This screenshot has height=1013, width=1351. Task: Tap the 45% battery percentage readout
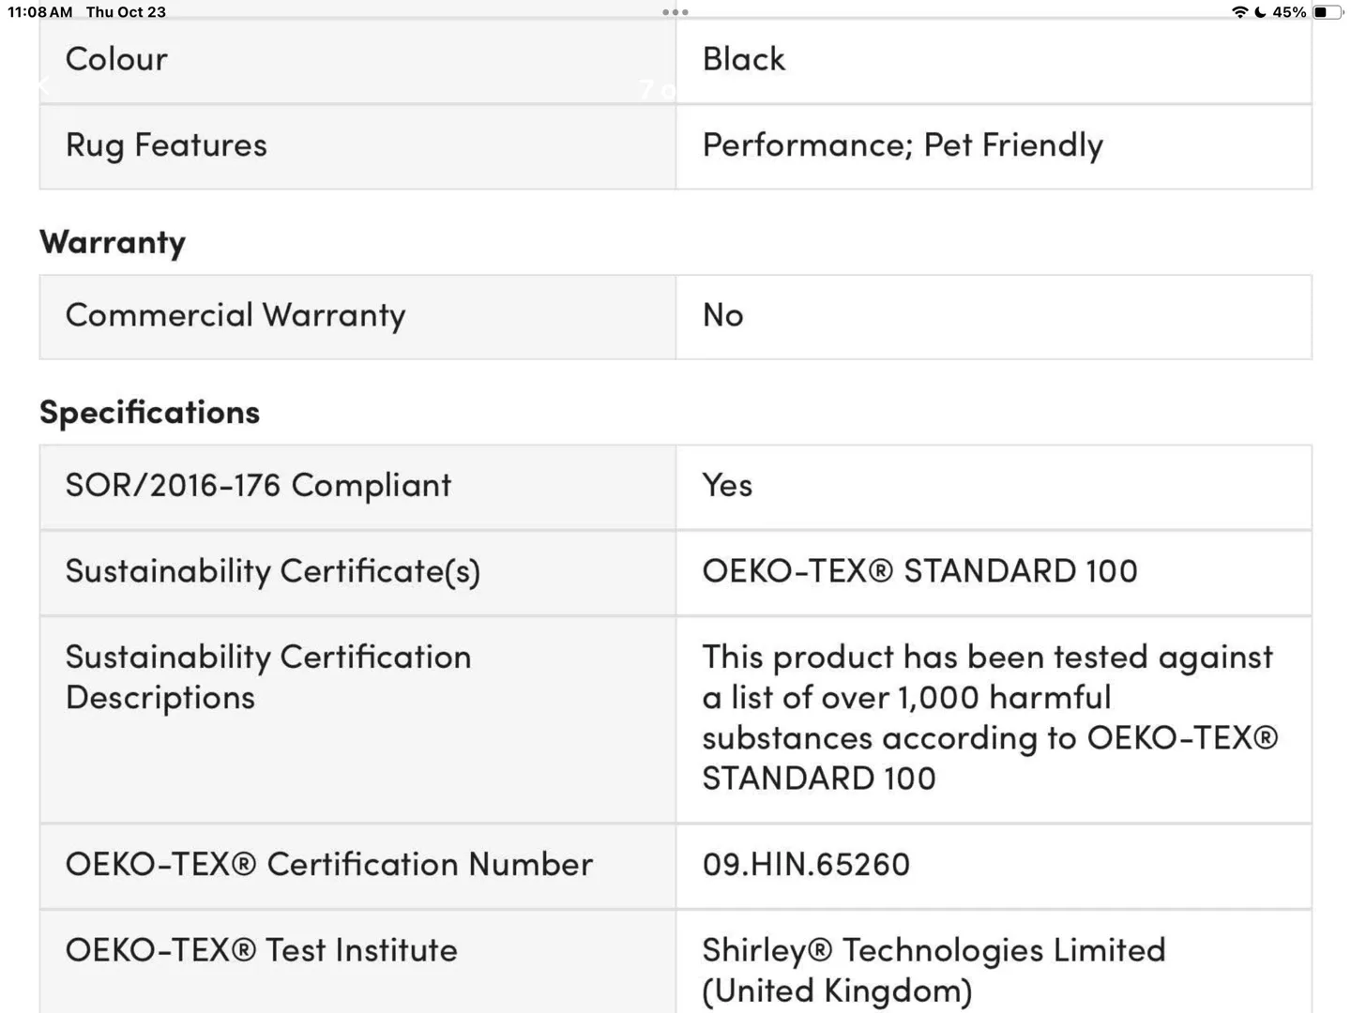pos(1292,12)
